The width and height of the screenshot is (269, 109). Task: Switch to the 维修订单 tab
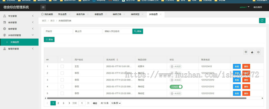click(x=117, y=14)
